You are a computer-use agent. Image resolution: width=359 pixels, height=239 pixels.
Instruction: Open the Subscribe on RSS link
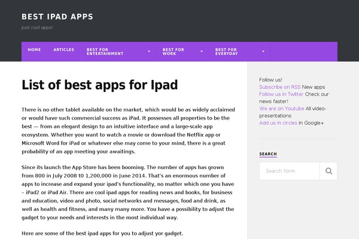point(280,87)
